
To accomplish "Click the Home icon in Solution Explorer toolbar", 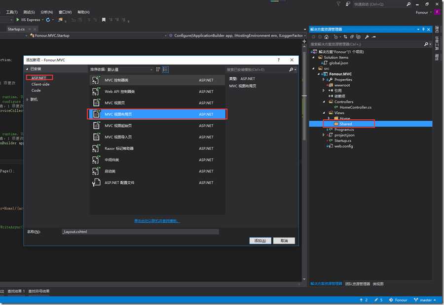I will pos(327,37).
